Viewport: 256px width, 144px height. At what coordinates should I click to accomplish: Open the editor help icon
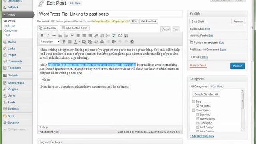[x=132, y=42]
